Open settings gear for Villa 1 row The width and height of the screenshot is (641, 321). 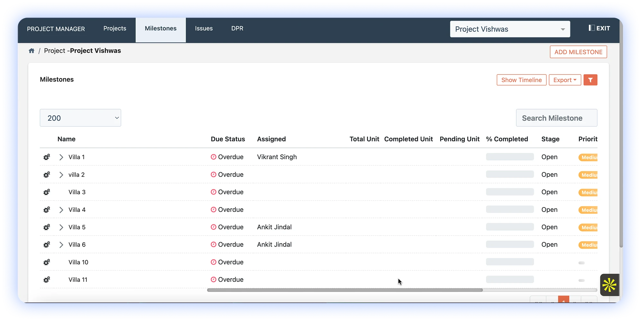(47, 157)
